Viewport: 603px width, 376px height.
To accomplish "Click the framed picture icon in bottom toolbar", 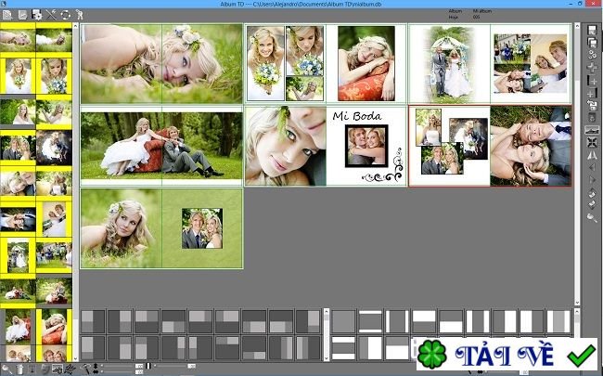I will click(58, 370).
